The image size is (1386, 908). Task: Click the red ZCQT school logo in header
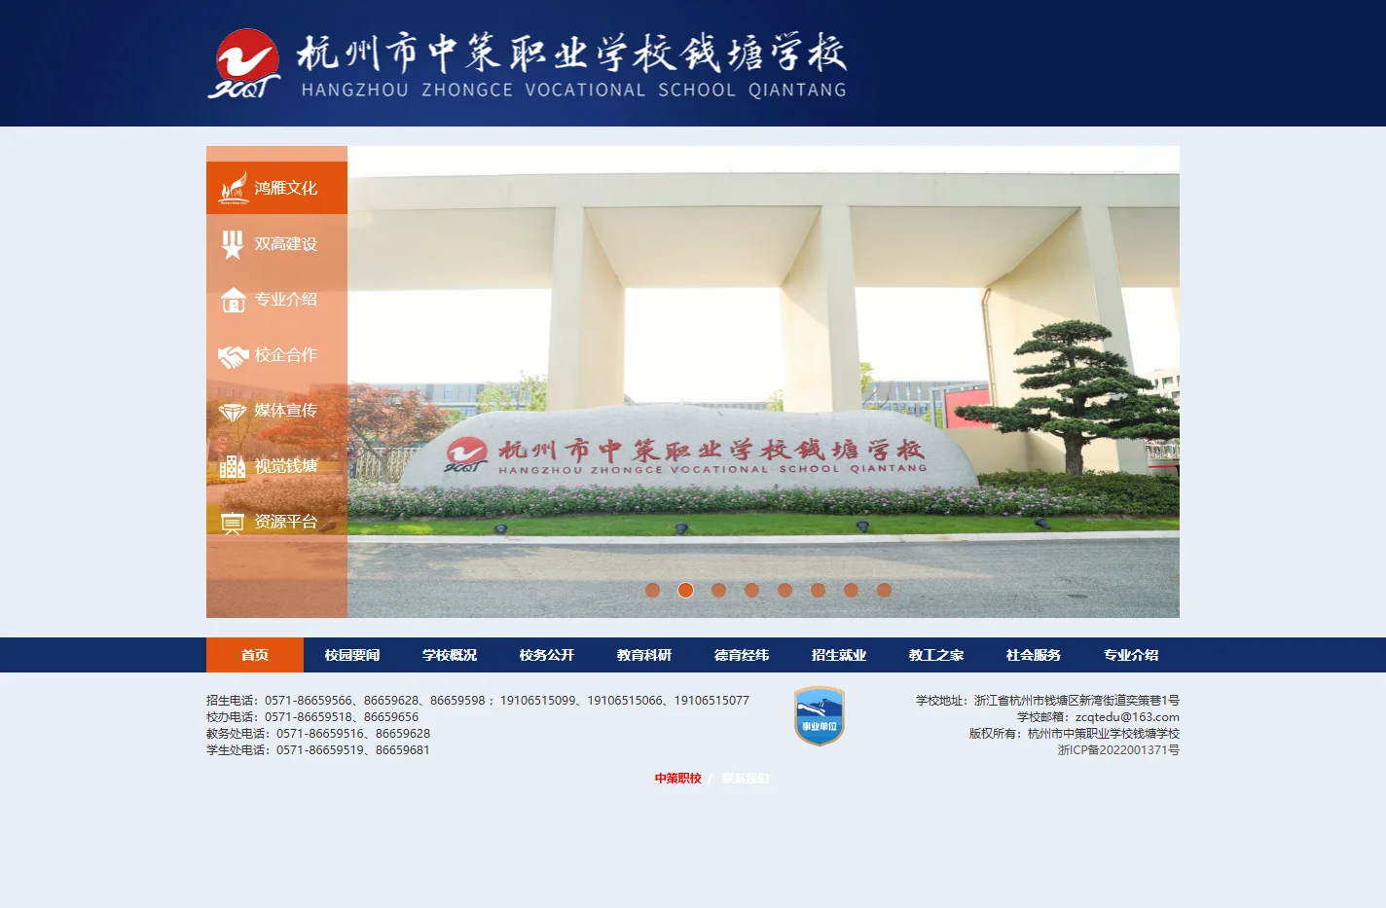(243, 63)
